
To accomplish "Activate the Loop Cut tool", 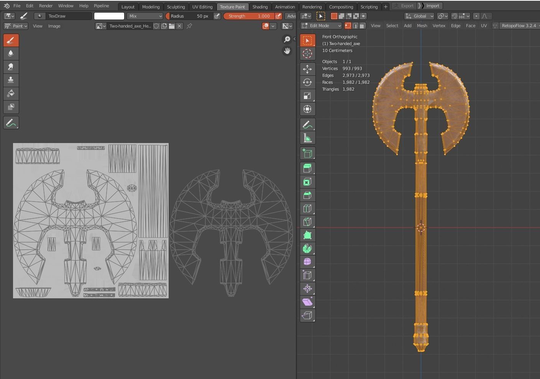I will pyautogui.click(x=307, y=208).
